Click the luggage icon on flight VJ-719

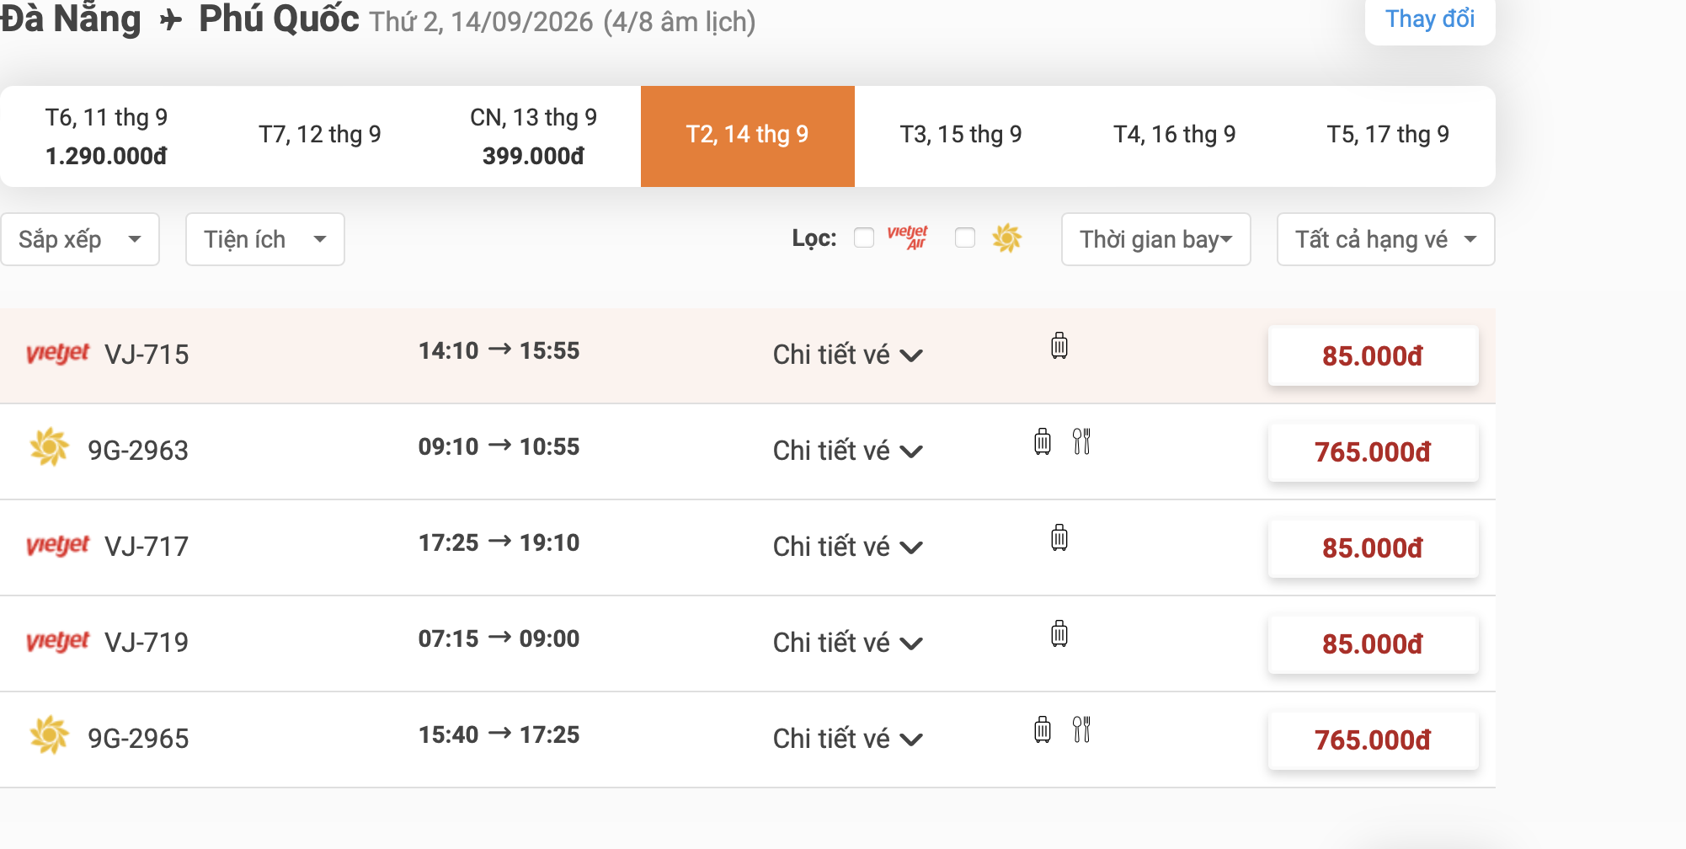point(1059,633)
